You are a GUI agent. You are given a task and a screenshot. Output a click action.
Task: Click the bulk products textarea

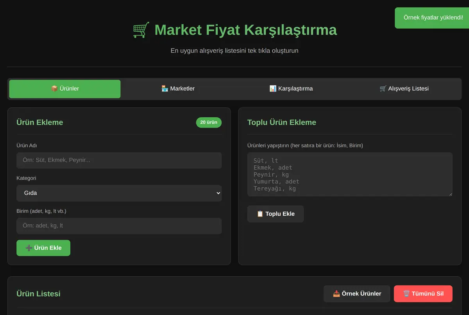[x=350, y=174]
